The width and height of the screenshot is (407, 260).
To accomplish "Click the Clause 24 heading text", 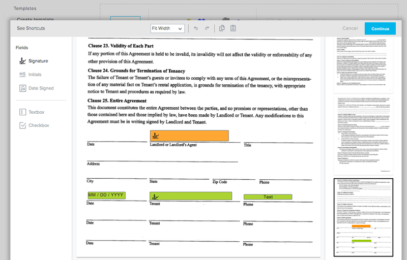I will point(136,71).
